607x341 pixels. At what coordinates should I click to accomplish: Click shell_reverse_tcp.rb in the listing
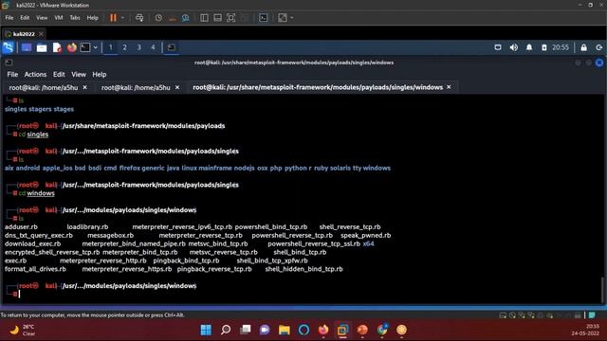tap(350, 227)
